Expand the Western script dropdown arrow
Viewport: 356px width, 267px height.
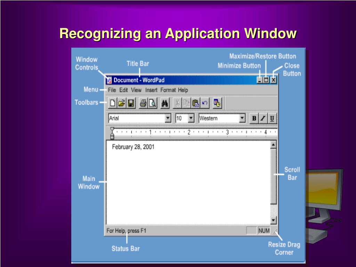242,118
